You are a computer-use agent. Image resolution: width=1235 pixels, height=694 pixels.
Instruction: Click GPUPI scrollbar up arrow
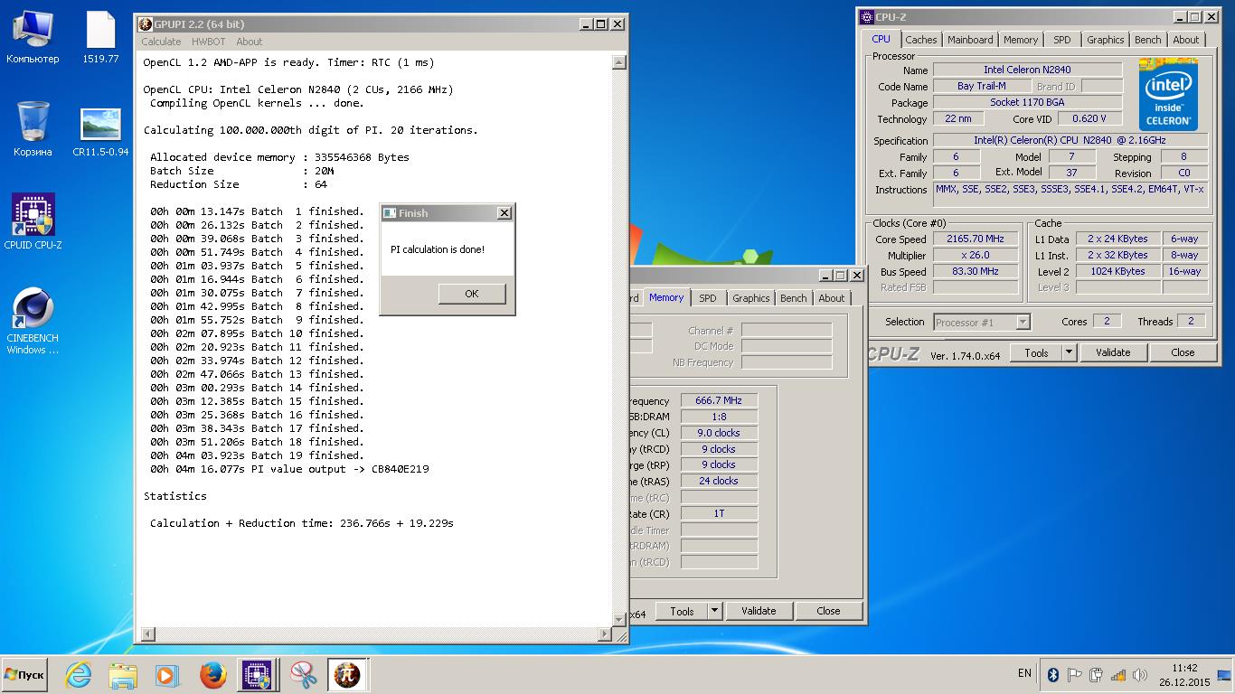[x=619, y=62]
